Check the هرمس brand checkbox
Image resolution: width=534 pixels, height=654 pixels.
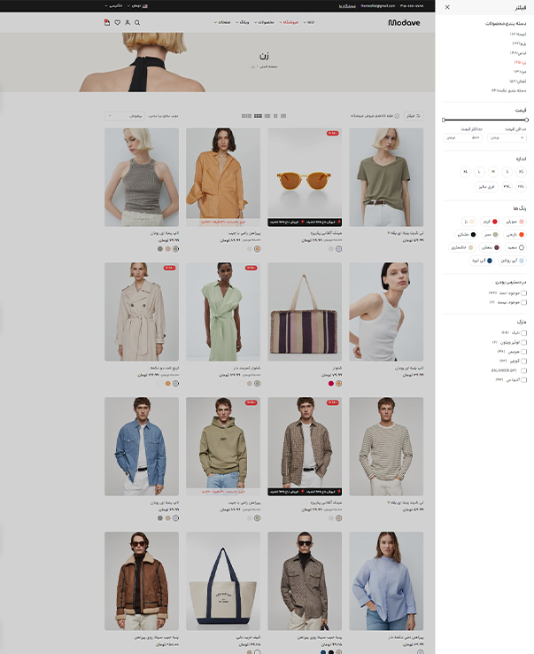pos(524,352)
